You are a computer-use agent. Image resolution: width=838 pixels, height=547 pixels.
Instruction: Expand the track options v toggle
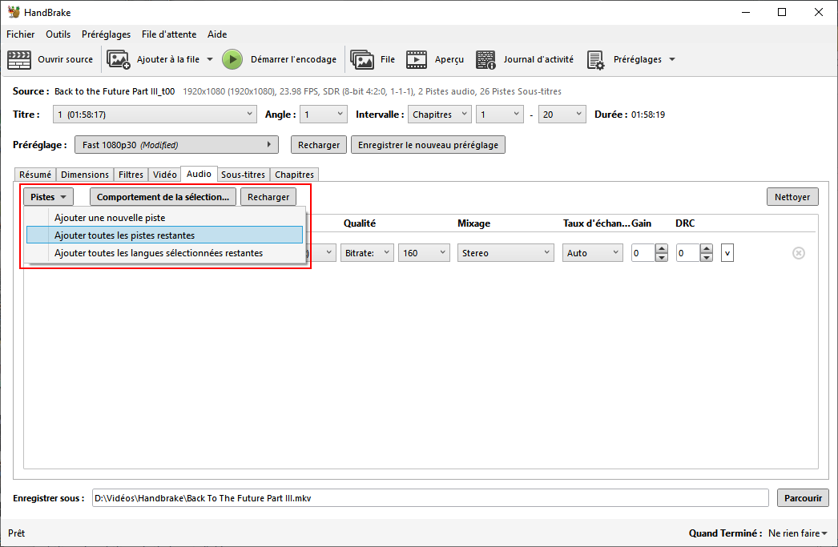tap(727, 253)
